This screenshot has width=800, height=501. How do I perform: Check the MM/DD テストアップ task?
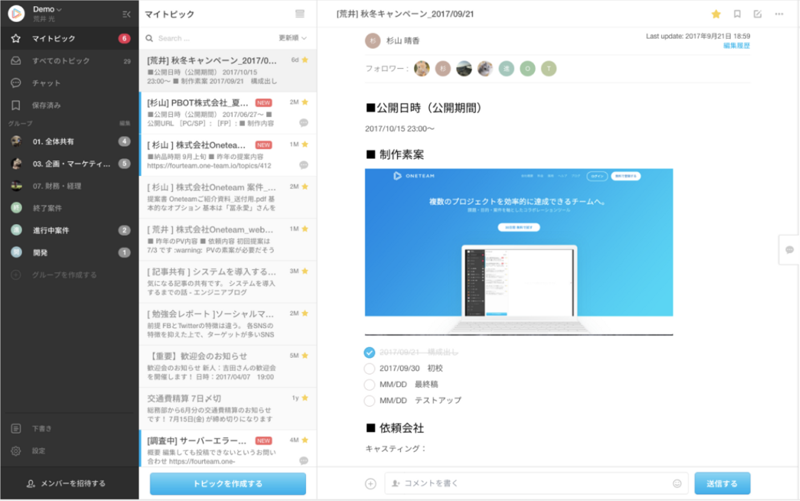pos(369,401)
